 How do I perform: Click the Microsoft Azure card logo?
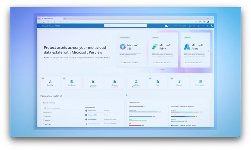(187, 47)
